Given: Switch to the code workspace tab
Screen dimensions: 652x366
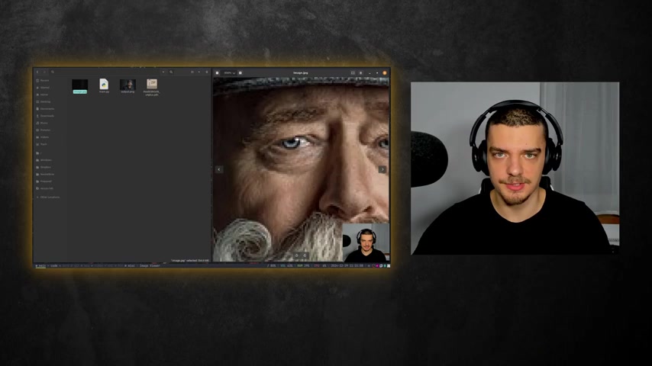Looking at the screenshot, I should 53,266.
